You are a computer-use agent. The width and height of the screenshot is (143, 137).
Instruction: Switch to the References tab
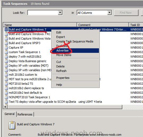[x=25, y=114]
